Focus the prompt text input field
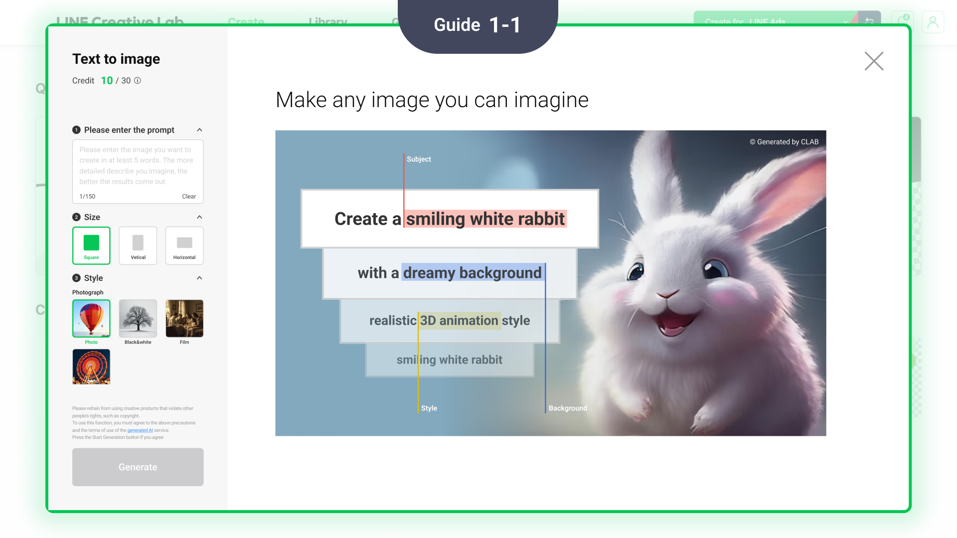 (x=138, y=166)
